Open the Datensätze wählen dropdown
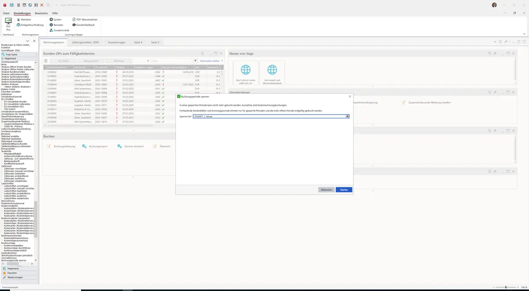This screenshot has height=291, width=529. click(212, 61)
